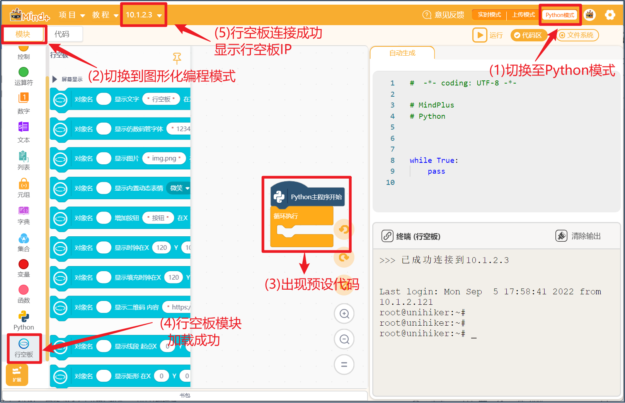This screenshot has width=625, height=403.
Task: Switch to the 代码 code tab
Action: [x=62, y=34]
